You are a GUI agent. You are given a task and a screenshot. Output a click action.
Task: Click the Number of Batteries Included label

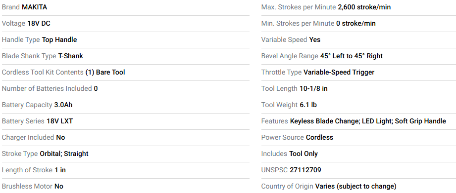[x=47, y=88]
